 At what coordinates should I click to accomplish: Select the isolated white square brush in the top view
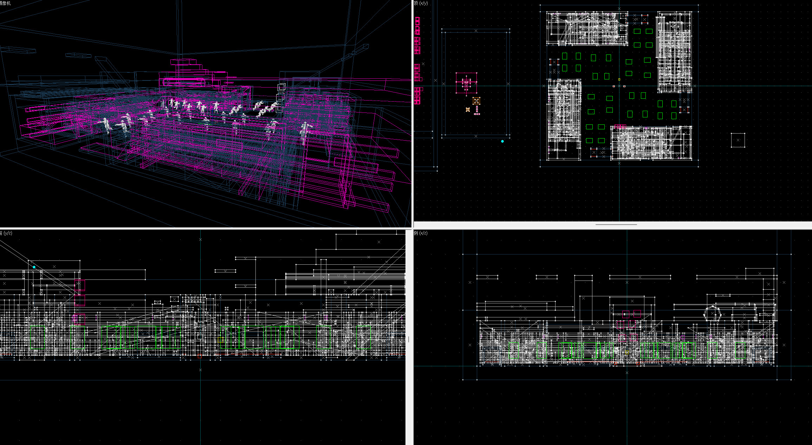[x=738, y=140]
